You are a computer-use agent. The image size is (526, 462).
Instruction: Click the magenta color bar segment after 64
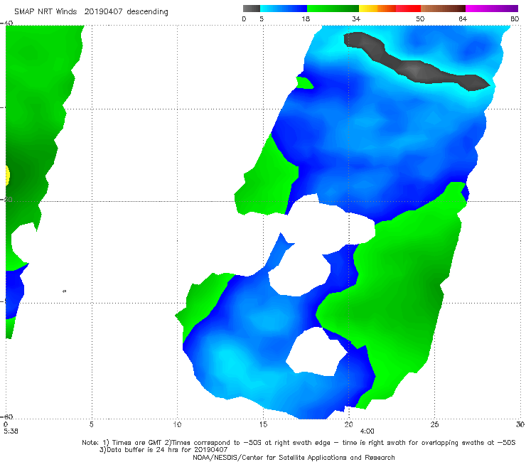[x=492, y=9]
